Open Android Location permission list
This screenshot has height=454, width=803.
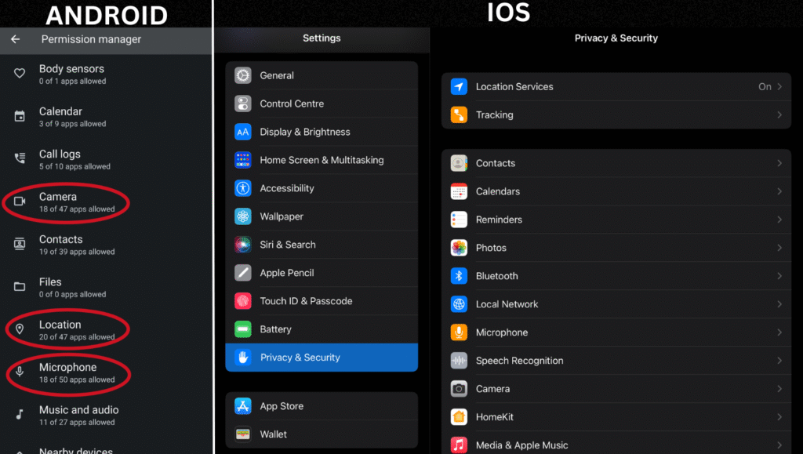[106, 330]
